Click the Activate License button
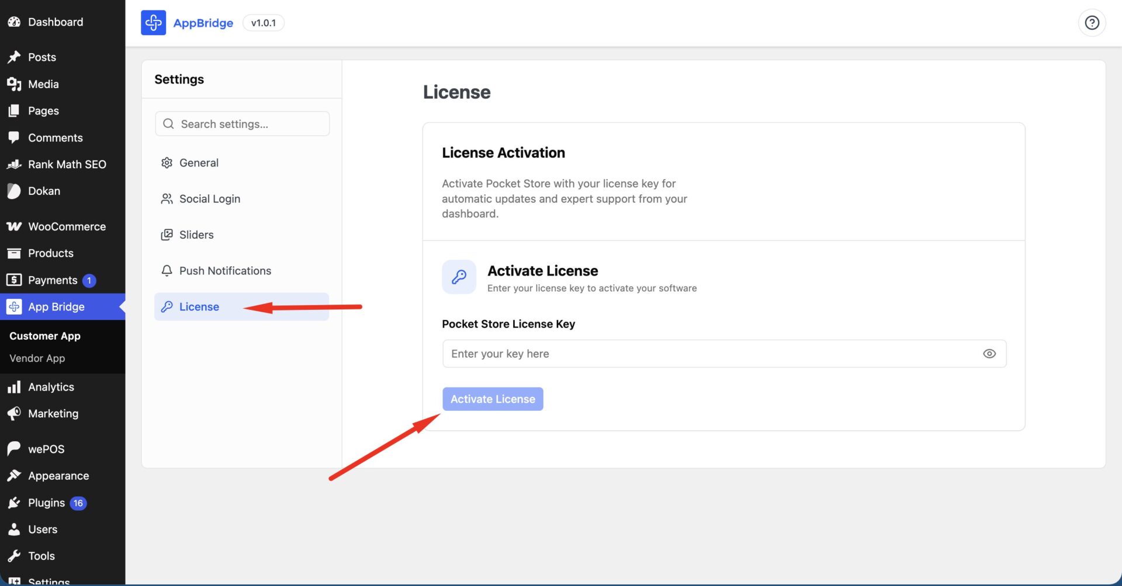This screenshot has width=1122, height=586. 493,399
